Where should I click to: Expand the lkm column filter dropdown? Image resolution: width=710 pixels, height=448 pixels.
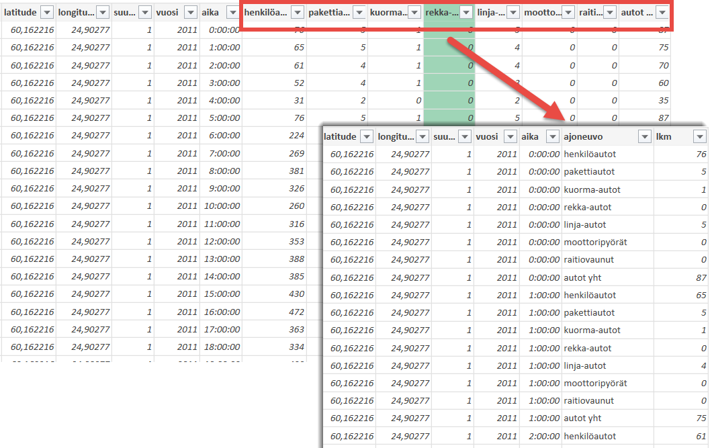(699, 136)
